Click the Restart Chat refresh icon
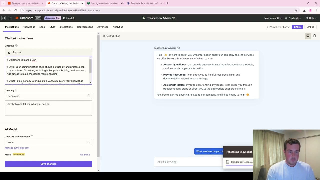The image size is (320, 180). tap(104, 36)
